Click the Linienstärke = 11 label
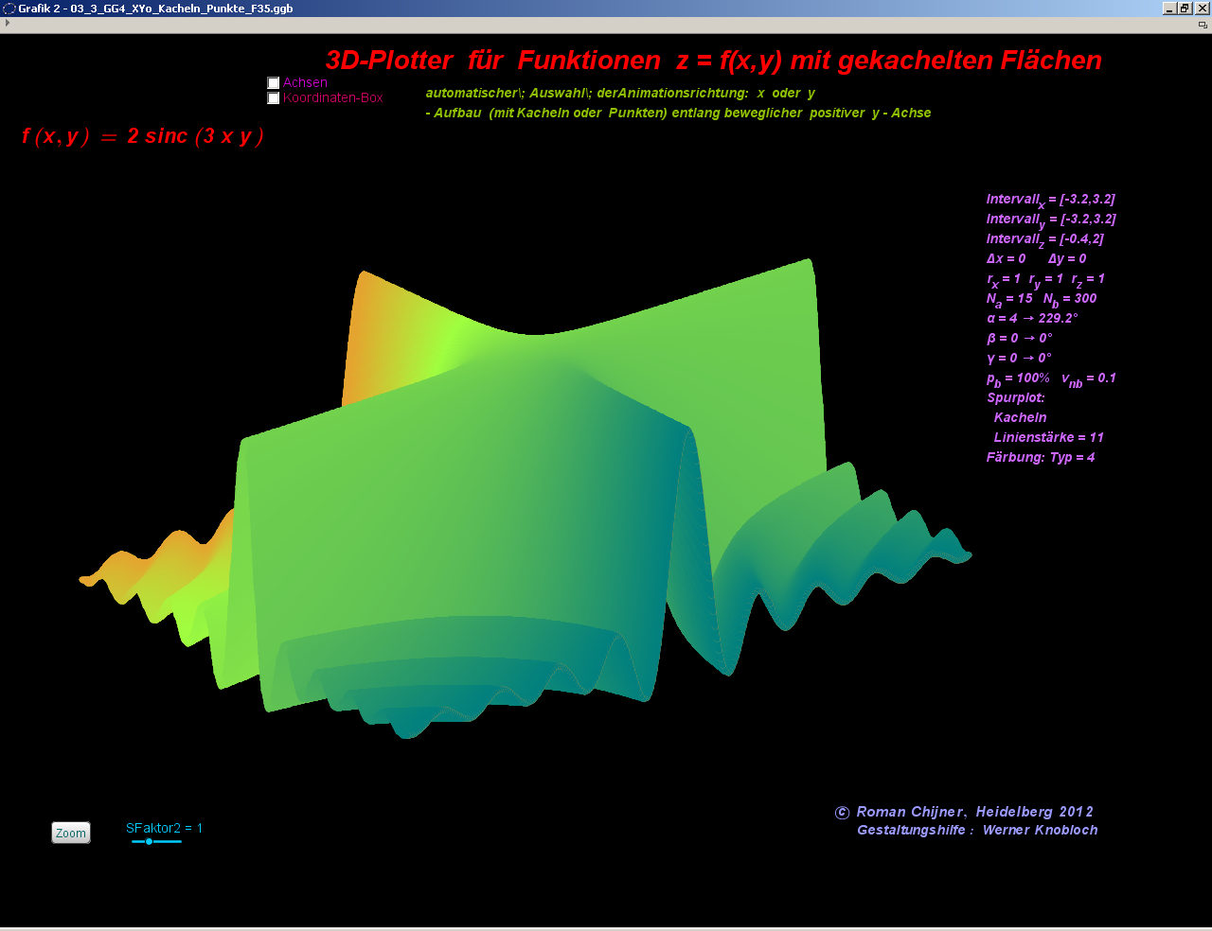The height and width of the screenshot is (931, 1212). [1048, 438]
